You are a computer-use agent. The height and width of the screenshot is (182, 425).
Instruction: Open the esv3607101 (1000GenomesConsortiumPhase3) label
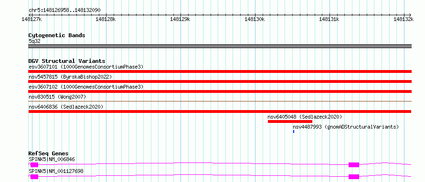(x=86, y=67)
